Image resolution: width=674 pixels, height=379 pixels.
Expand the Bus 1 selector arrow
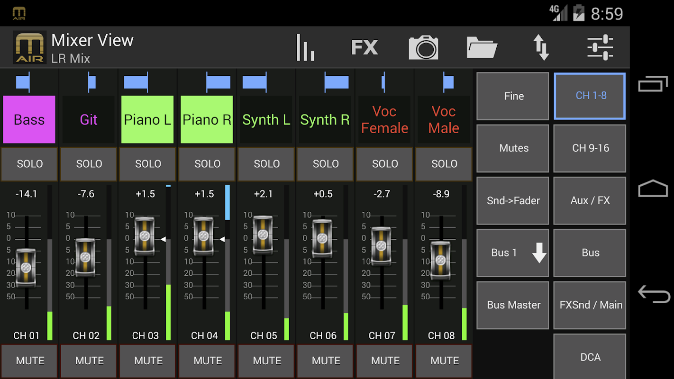coord(539,253)
